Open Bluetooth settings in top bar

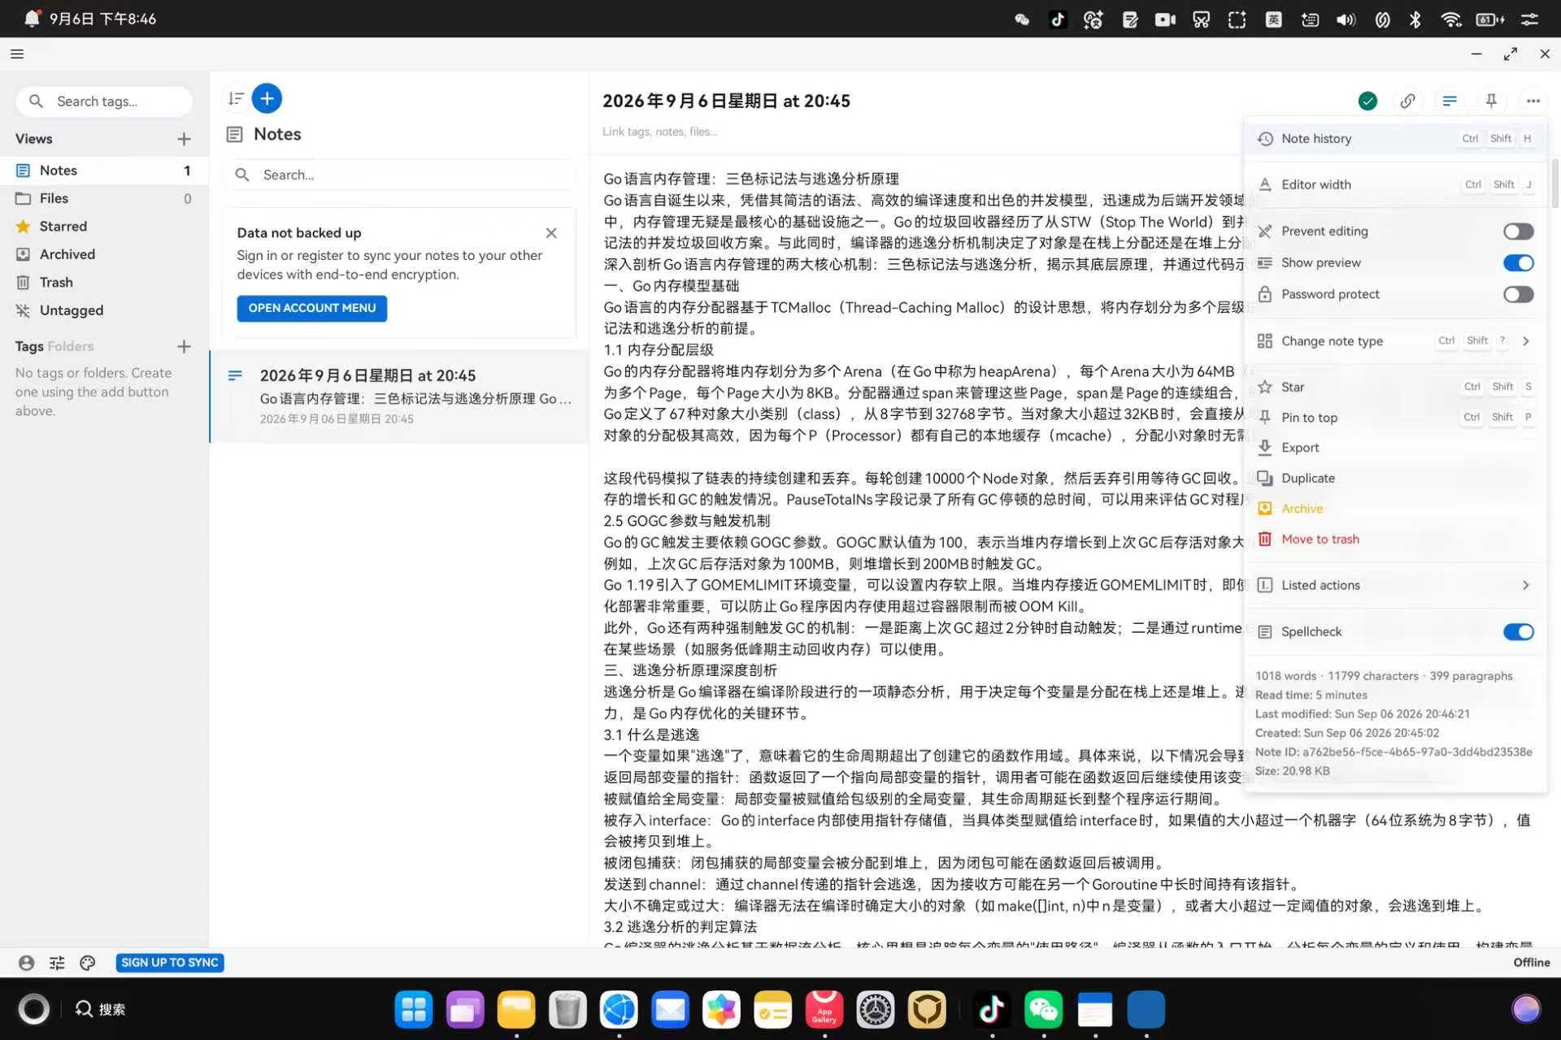[1415, 19]
